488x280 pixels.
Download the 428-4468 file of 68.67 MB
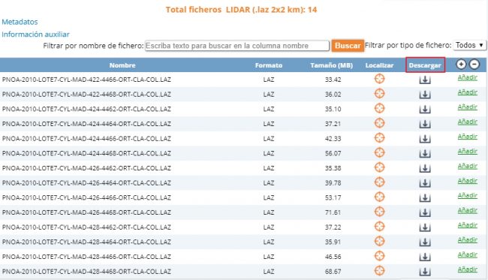pos(425,271)
